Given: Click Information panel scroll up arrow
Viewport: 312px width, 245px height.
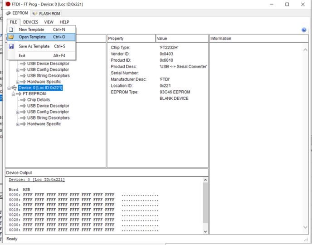Looking at the screenshot, I should point(305,50).
